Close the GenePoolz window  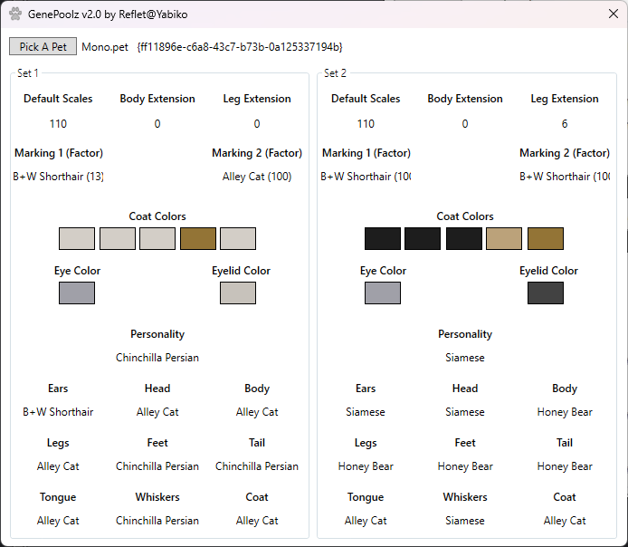(614, 14)
